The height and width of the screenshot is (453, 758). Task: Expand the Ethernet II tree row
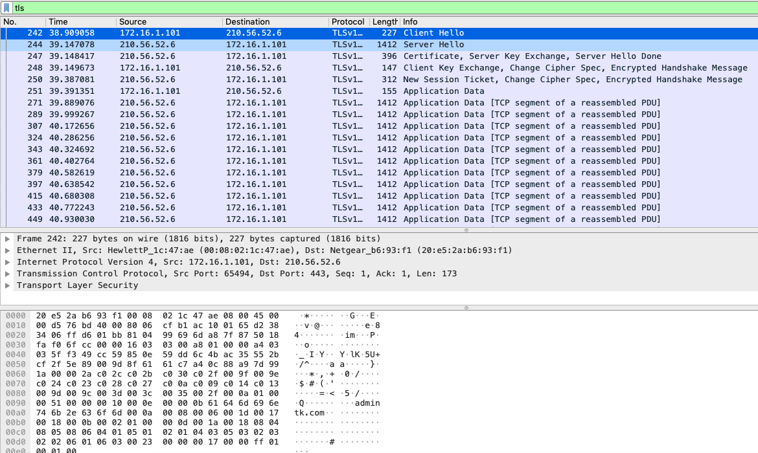click(7, 250)
